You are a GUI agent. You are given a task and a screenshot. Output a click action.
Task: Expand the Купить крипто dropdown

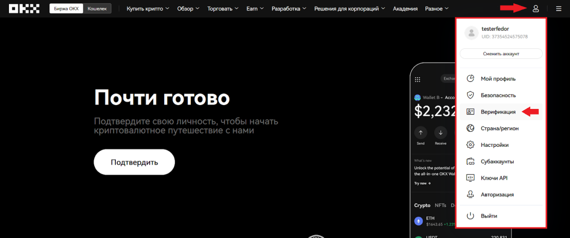click(x=148, y=8)
